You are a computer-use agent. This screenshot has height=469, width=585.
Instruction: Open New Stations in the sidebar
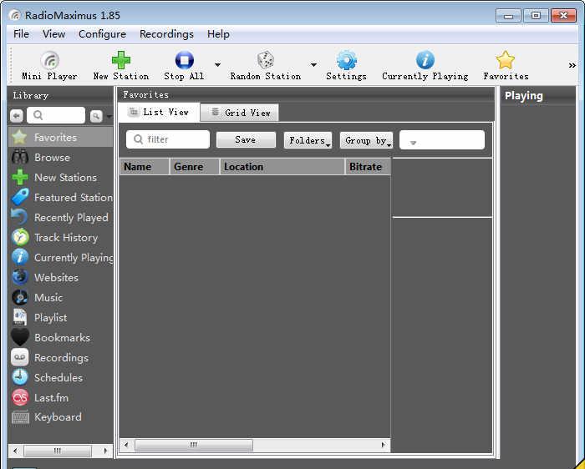point(60,177)
